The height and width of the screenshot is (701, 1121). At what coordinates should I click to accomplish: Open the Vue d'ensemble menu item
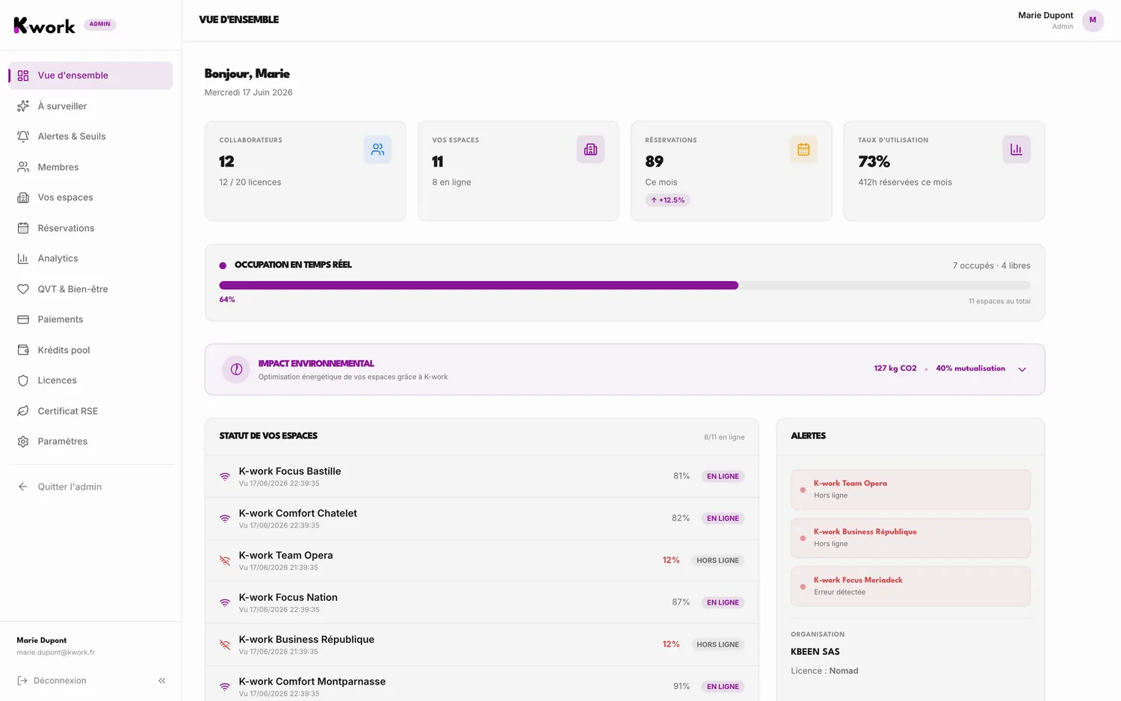click(90, 75)
